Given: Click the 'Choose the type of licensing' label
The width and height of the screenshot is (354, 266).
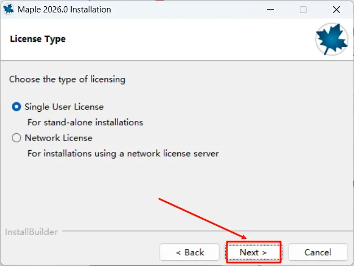Looking at the screenshot, I should [67, 80].
